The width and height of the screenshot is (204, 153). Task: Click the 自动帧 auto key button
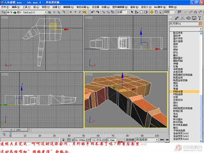tap(130, 140)
